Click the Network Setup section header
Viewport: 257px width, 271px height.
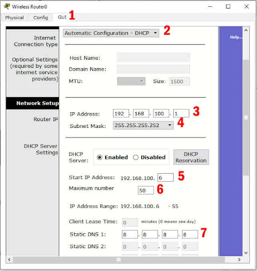point(33,103)
